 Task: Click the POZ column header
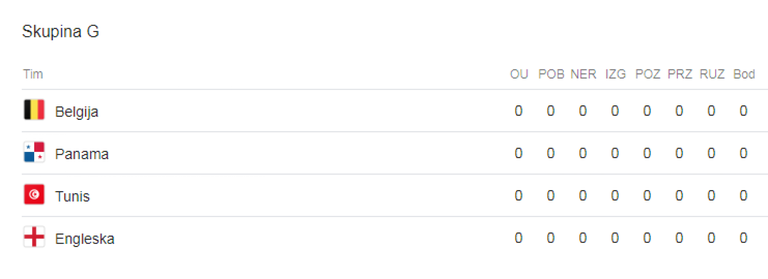(x=647, y=74)
